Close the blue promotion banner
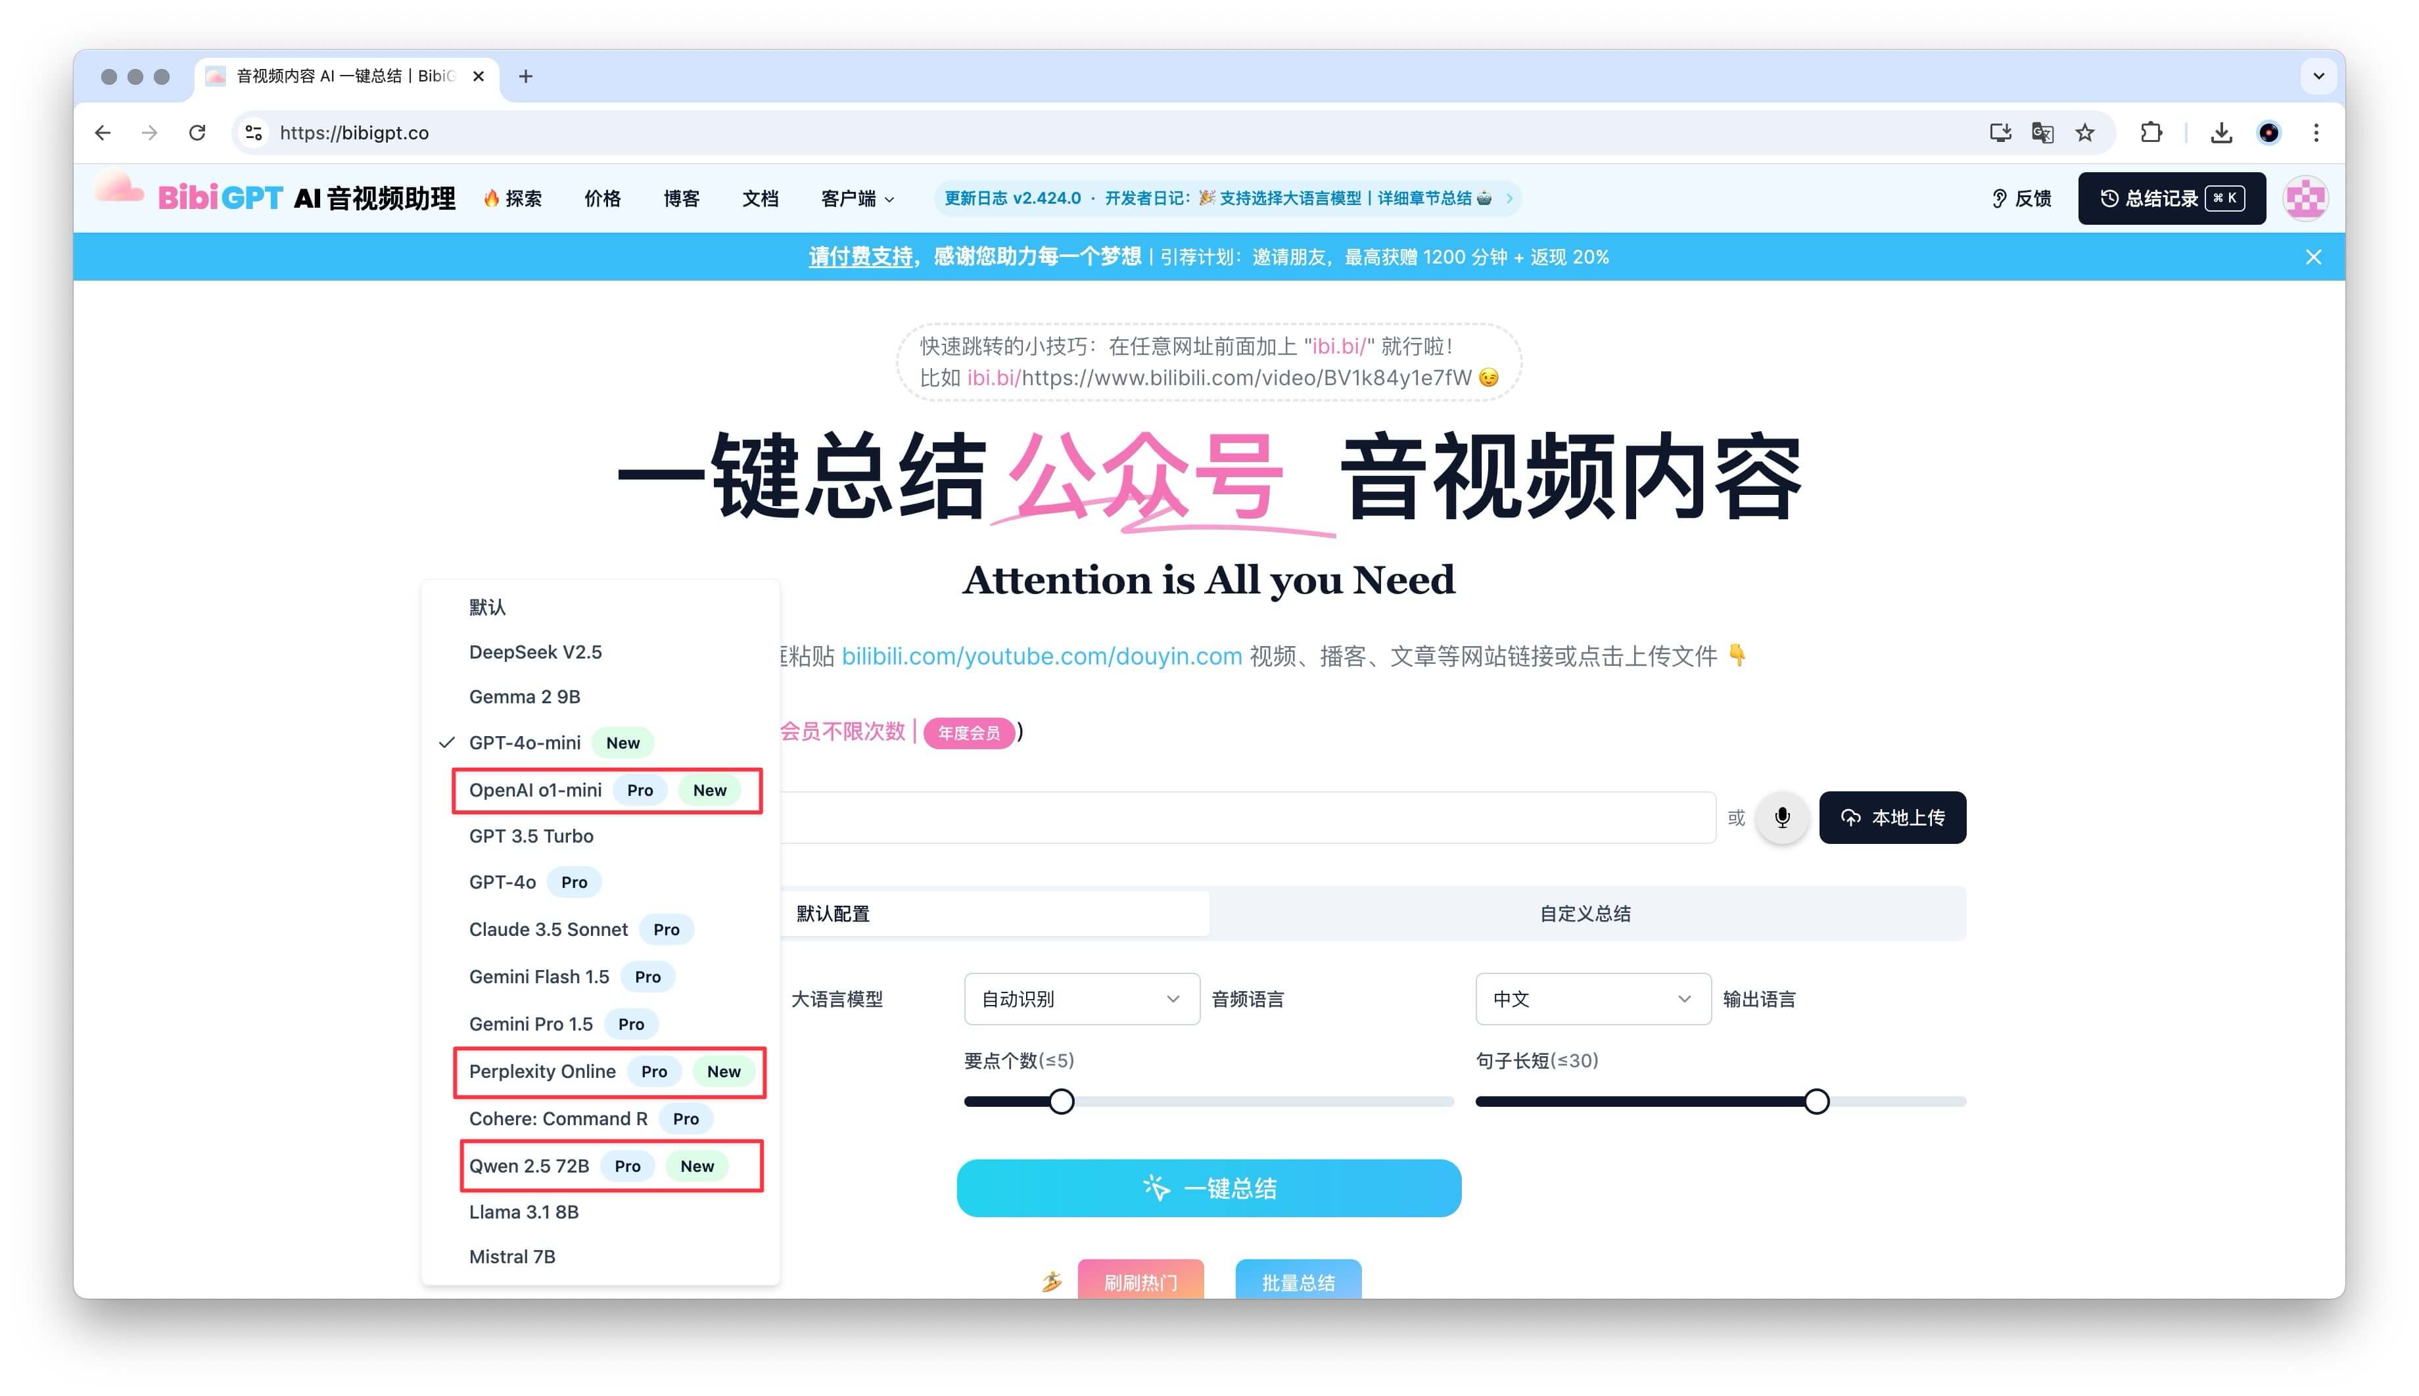 coord(2313,257)
